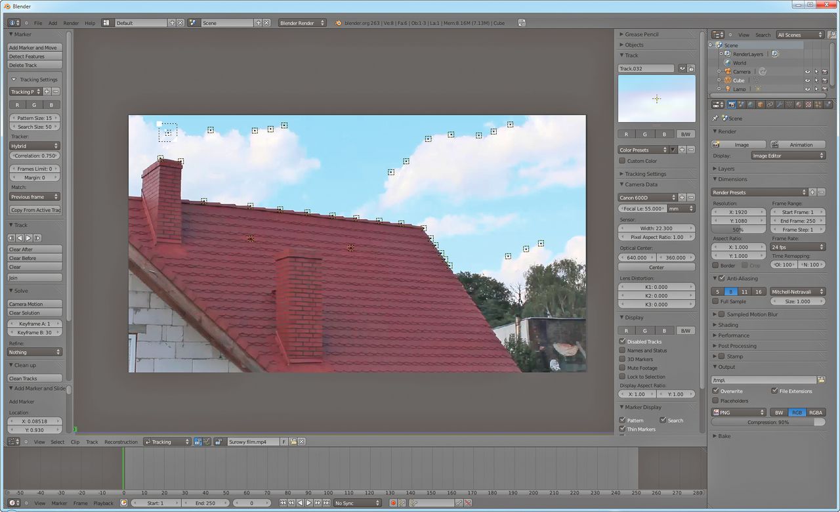Screen dimensions: 840x512
Task: Open the Blender Render engine dropdown
Action: click(x=303, y=23)
